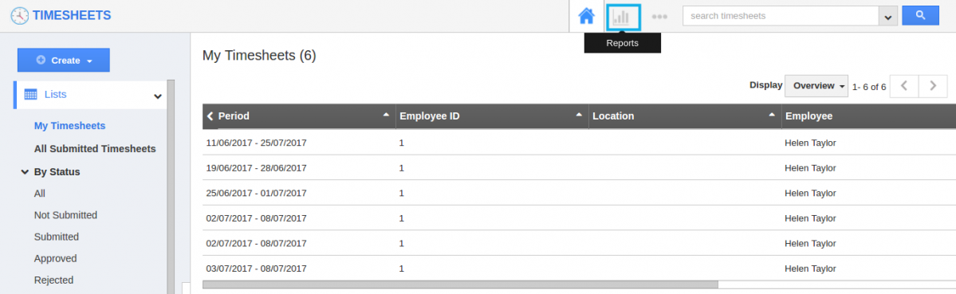
Task: Click the horizontal table scrollbar
Action: click(460, 284)
